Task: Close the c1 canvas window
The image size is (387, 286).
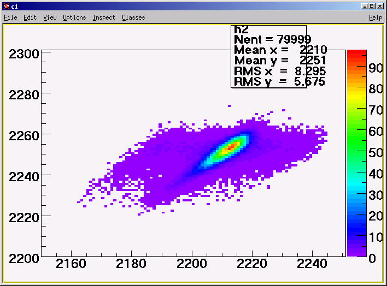Action: [x=380, y=6]
